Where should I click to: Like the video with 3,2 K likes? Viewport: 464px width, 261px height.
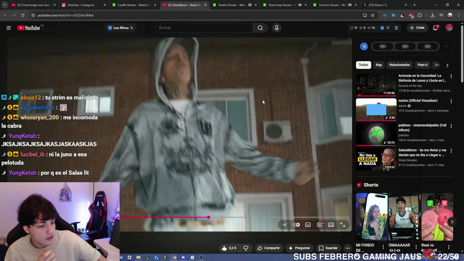[229, 248]
